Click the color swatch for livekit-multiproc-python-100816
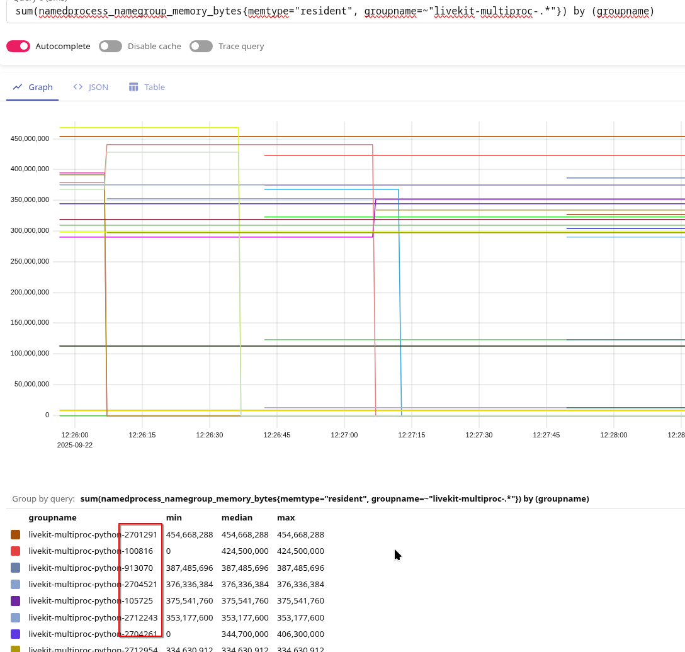This screenshot has height=652, width=685. [x=15, y=551]
